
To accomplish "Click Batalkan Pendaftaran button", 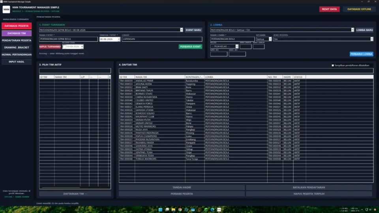I will point(309,187).
